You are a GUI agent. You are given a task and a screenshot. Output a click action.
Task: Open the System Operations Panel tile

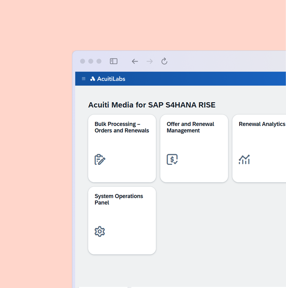point(122,221)
